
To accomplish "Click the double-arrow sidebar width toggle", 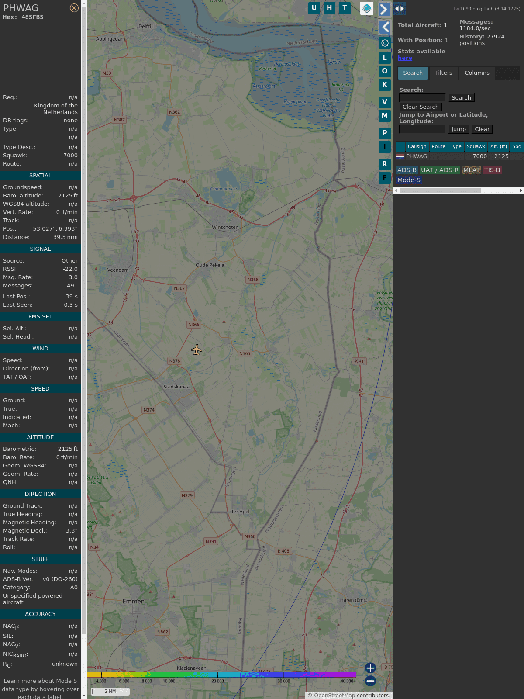I will (x=400, y=9).
